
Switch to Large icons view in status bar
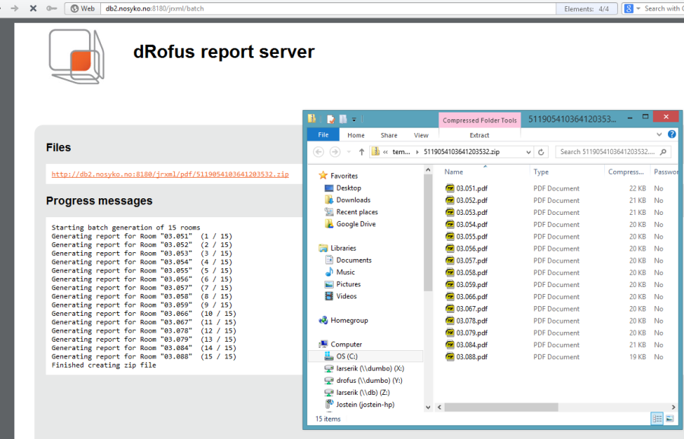pos(670,418)
